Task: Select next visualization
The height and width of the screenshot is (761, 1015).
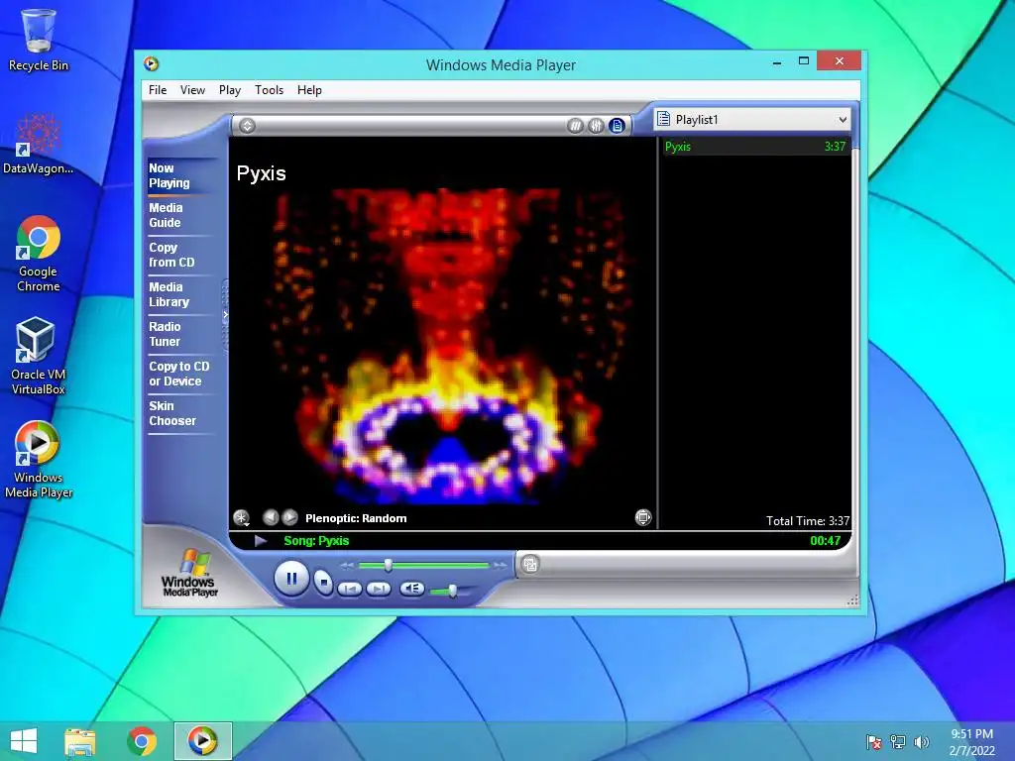Action: tap(289, 517)
